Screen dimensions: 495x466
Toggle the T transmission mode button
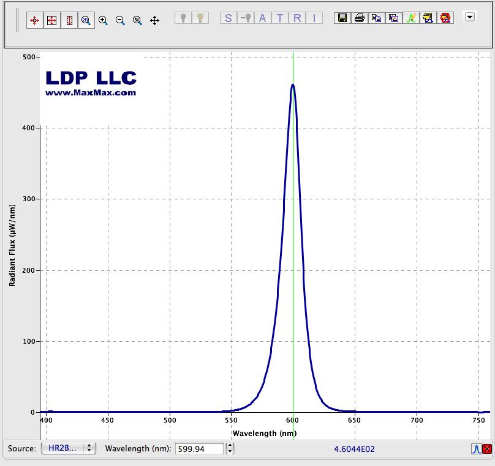(280, 18)
